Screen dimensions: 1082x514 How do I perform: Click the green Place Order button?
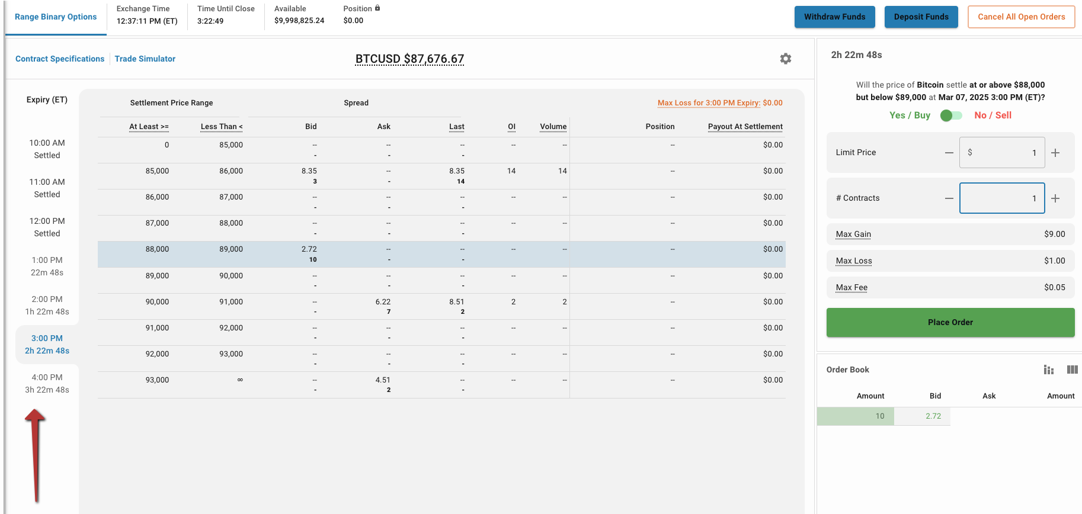pyautogui.click(x=950, y=322)
